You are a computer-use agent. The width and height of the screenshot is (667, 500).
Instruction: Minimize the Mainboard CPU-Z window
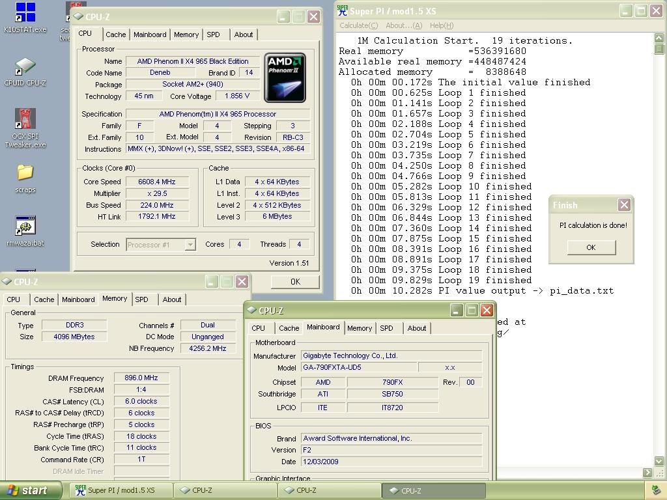(x=456, y=311)
